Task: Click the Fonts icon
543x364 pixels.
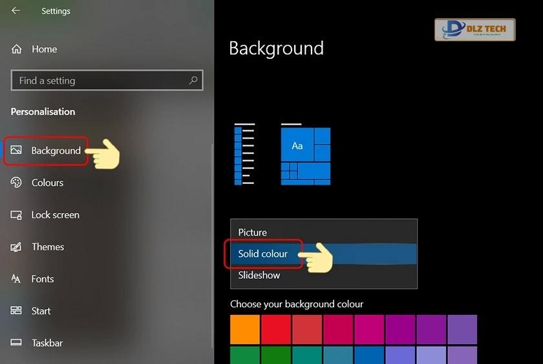Action: pos(17,279)
